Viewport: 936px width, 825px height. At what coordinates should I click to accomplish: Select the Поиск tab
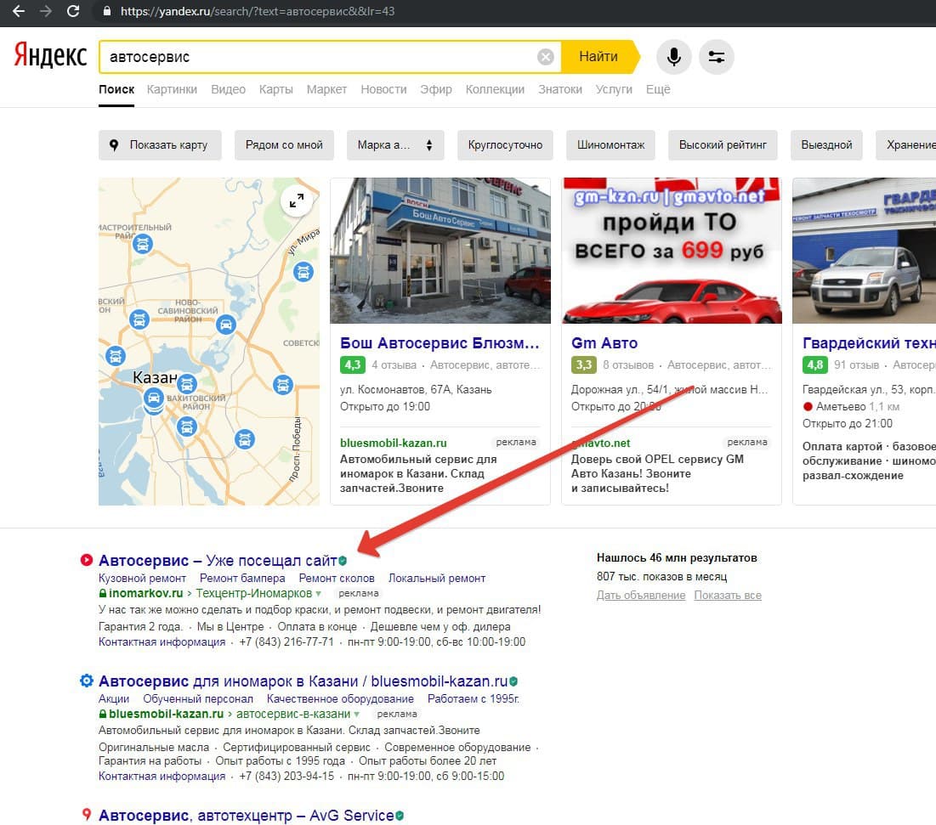click(x=116, y=89)
